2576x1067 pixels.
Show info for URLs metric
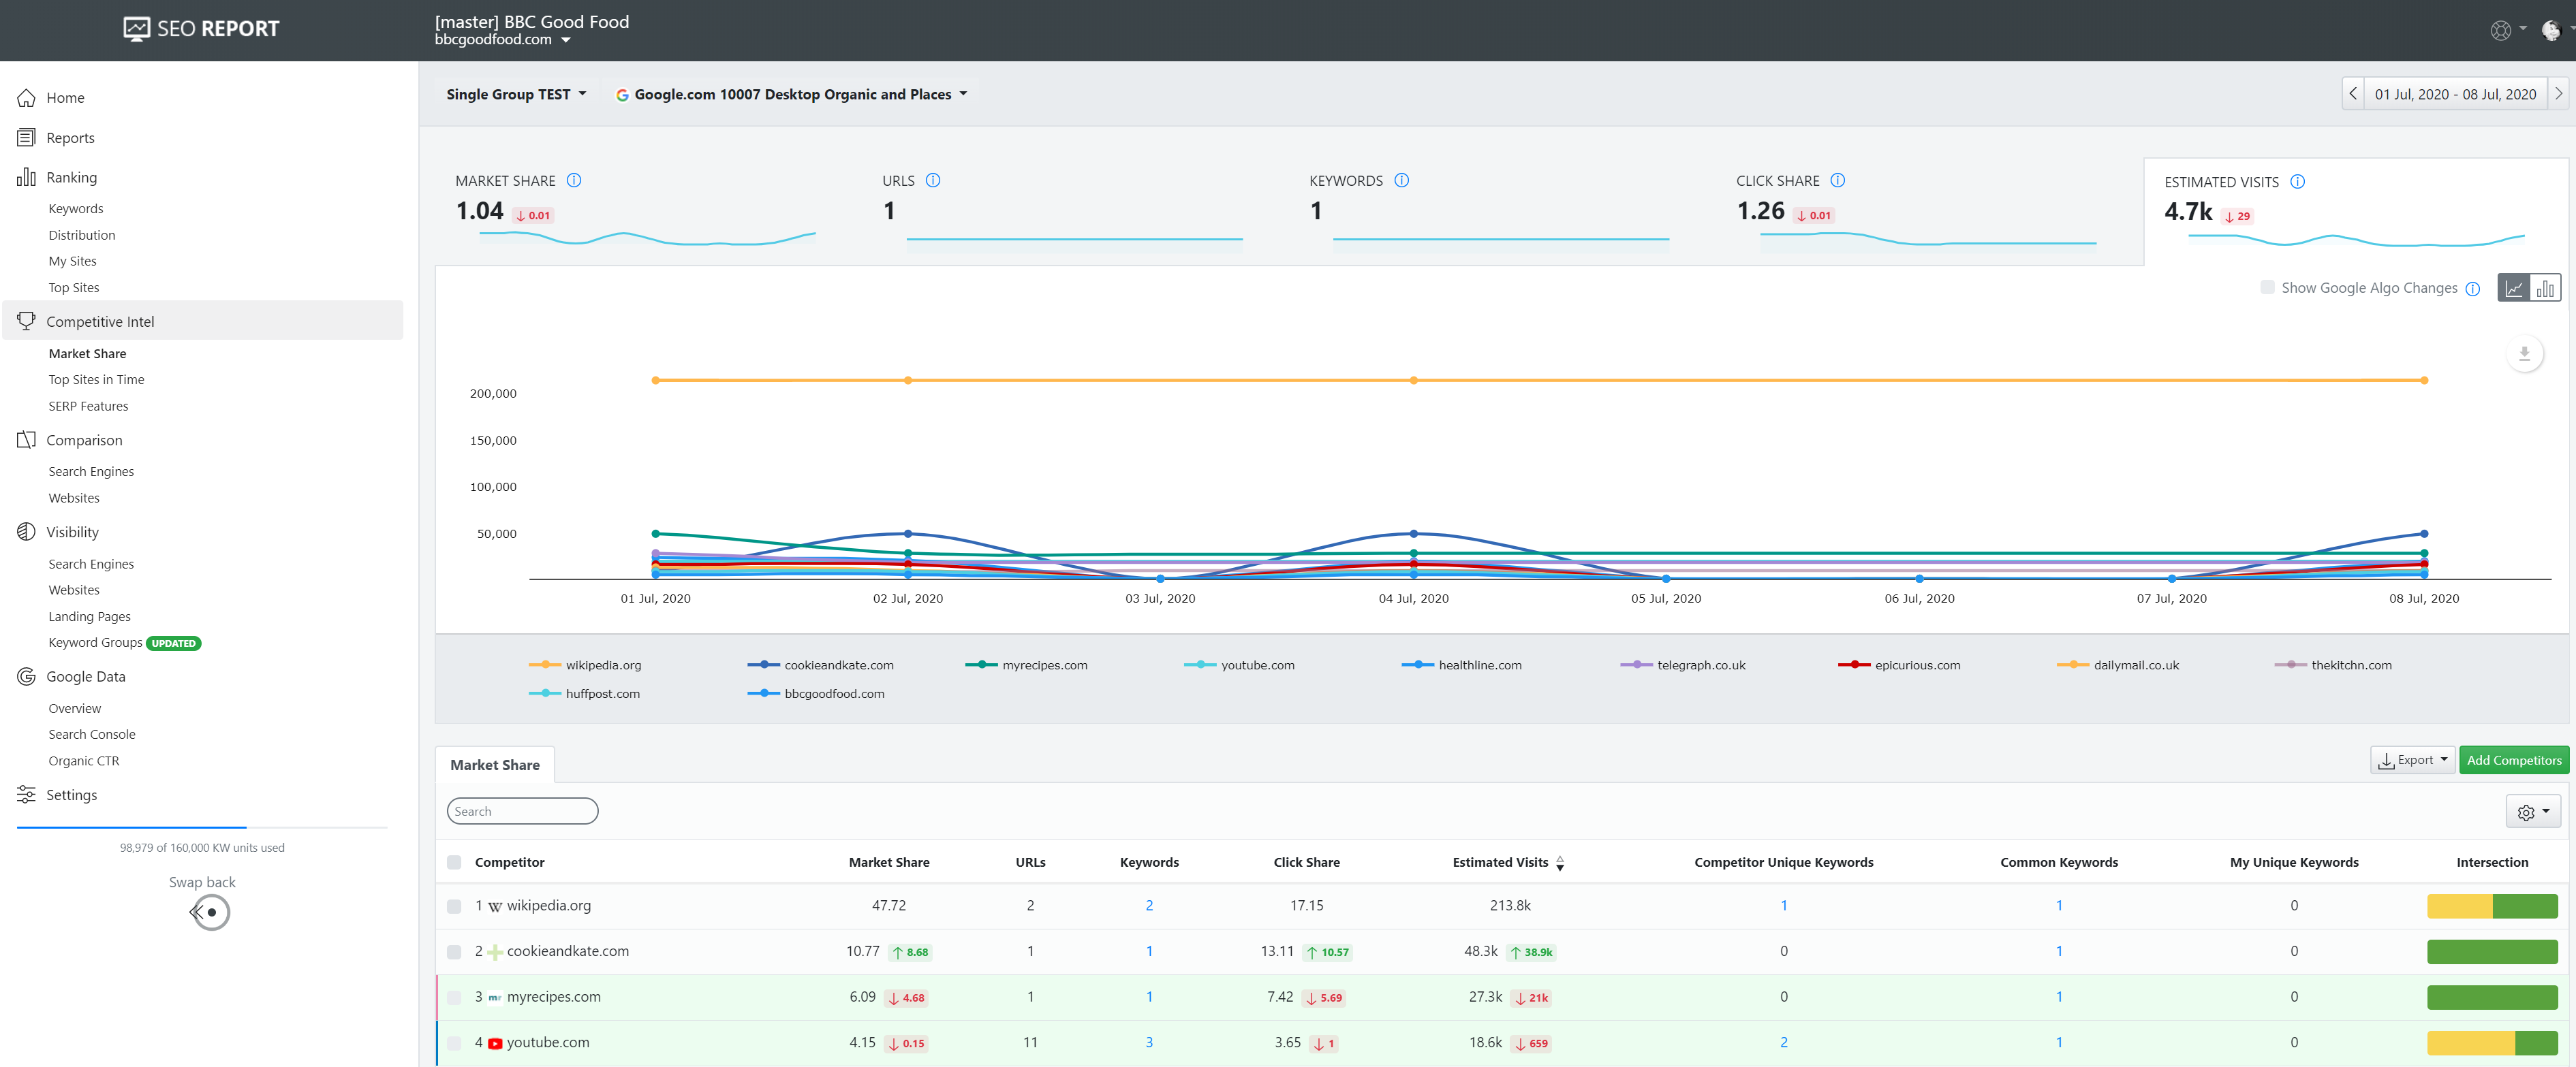[933, 181]
